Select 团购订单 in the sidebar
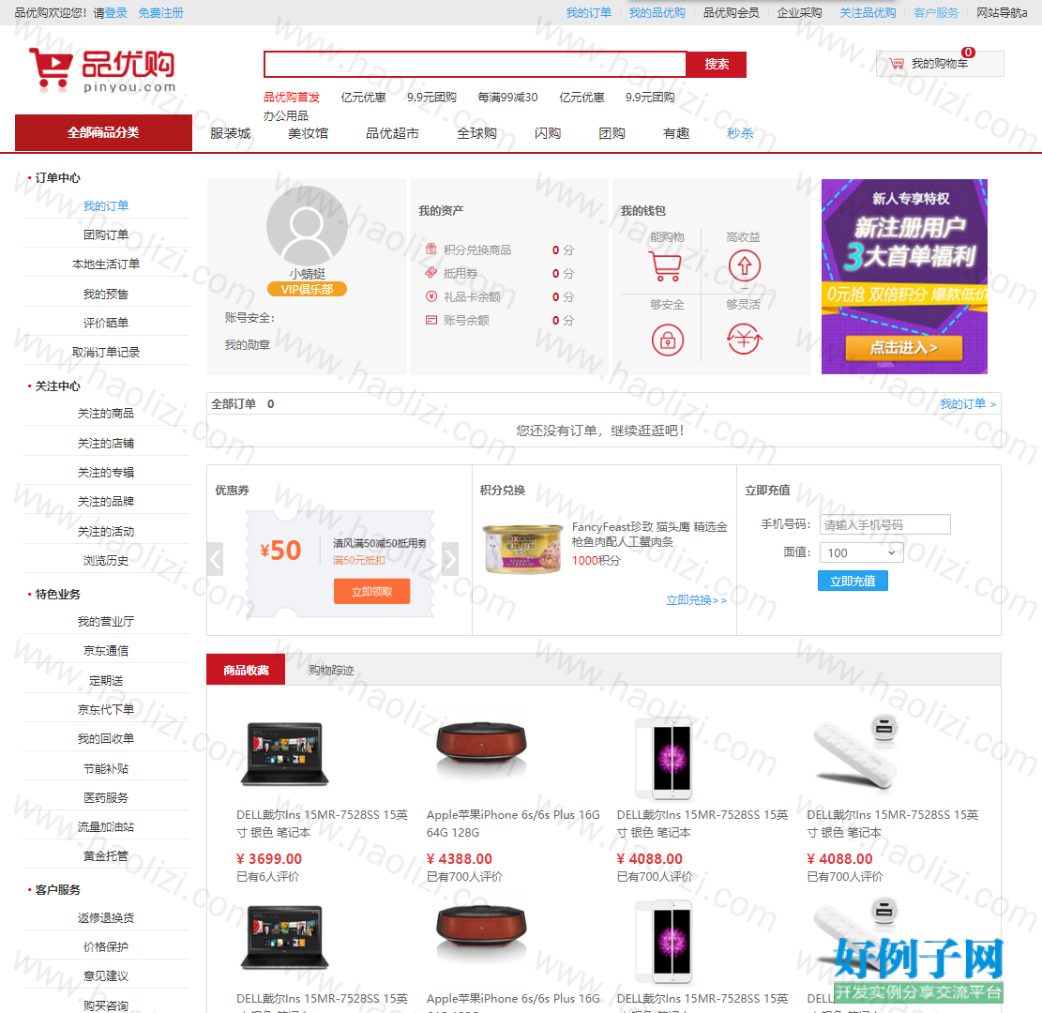 [106, 235]
